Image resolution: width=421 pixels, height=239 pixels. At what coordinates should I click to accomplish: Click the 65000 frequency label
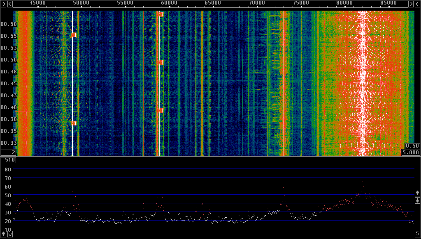coord(213,3)
